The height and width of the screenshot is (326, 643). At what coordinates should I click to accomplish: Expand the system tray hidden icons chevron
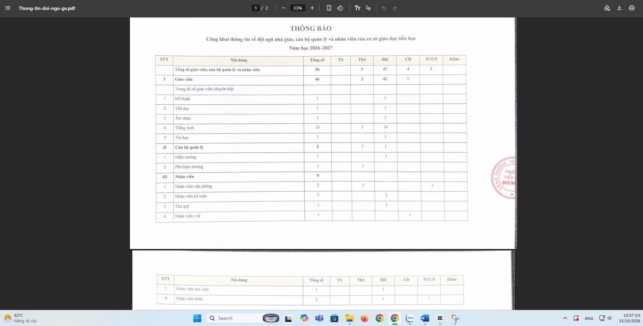click(x=565, y=318)
